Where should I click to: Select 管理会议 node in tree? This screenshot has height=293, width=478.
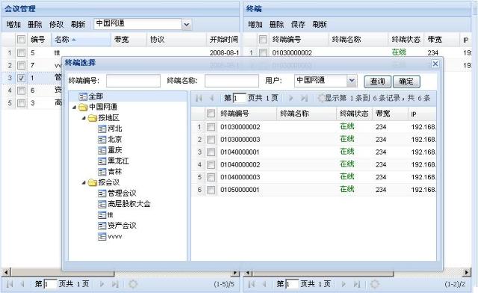tap(122, 193)
